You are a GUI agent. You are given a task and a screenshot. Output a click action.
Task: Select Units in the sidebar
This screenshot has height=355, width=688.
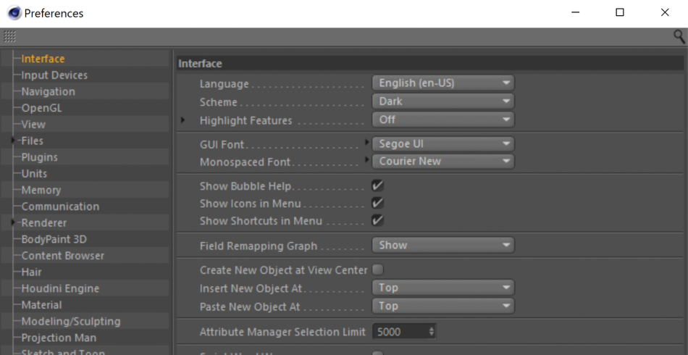point(34,173)
